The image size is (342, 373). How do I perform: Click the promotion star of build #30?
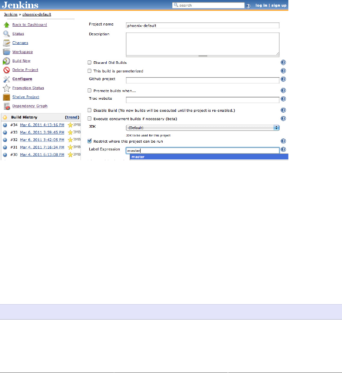point(70,155)
